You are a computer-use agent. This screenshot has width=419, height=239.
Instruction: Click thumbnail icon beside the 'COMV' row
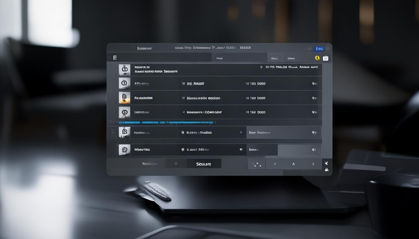tap(124, 112)
